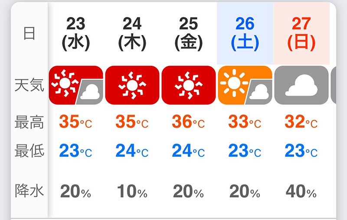Click the 天気 weather row label
Screen dimensions: 347x220
29,85
